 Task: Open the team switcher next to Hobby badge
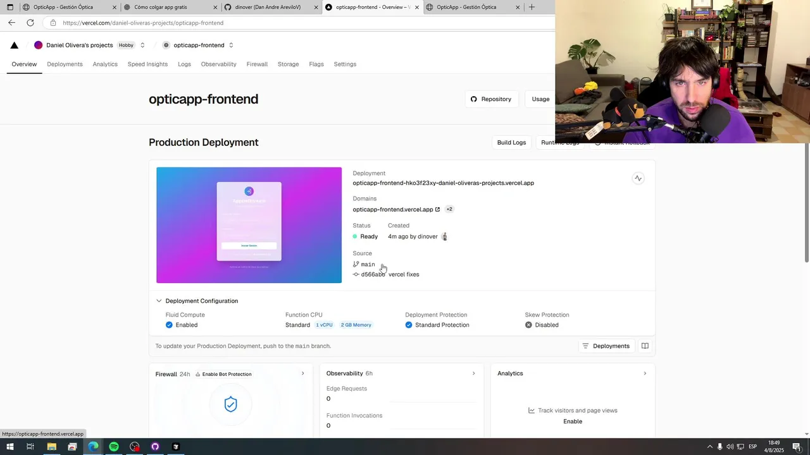click(142, 45)
